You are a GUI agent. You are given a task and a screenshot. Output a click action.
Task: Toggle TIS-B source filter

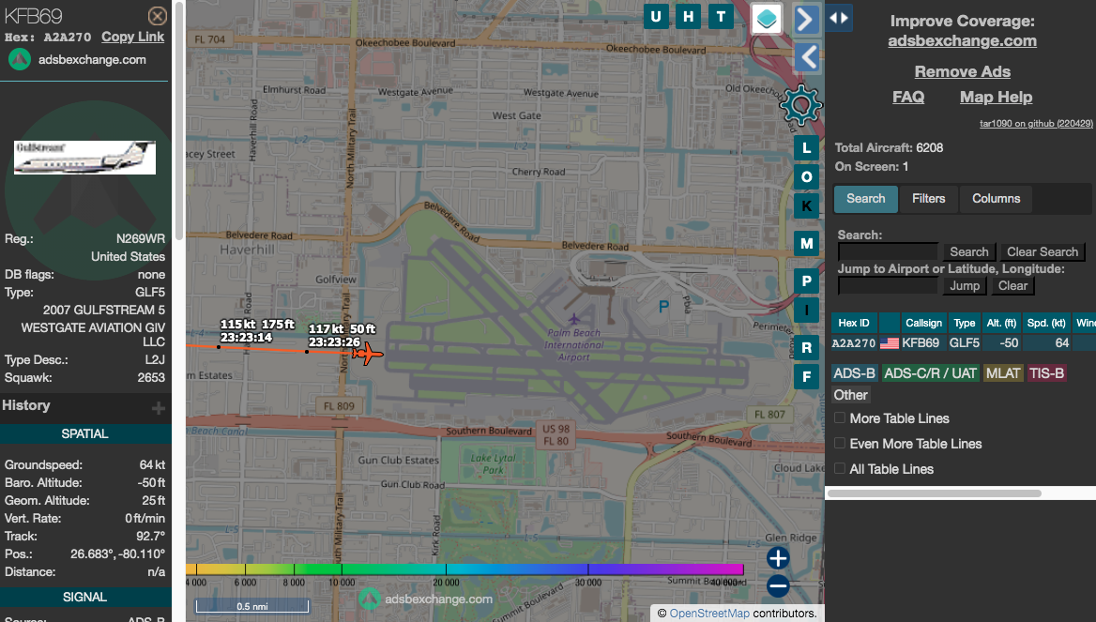click(1046, 373)
